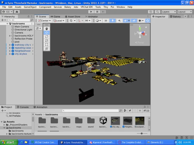Open the Center pivot dropdown
Screen dimensions: 194x145
tap(45, 20)
